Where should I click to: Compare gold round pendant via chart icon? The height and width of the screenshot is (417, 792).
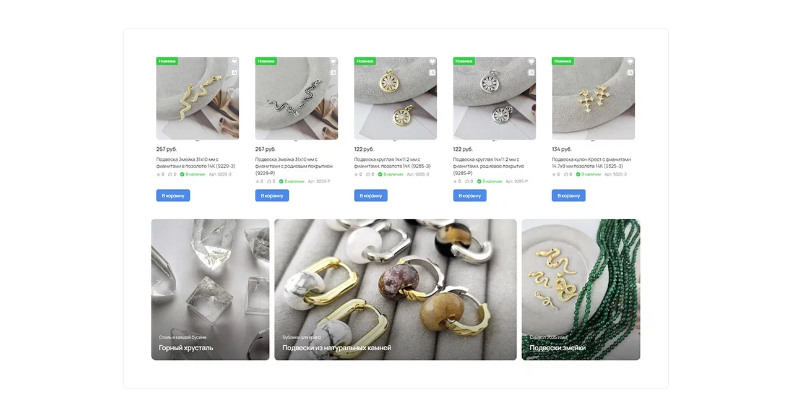(433, 72)
